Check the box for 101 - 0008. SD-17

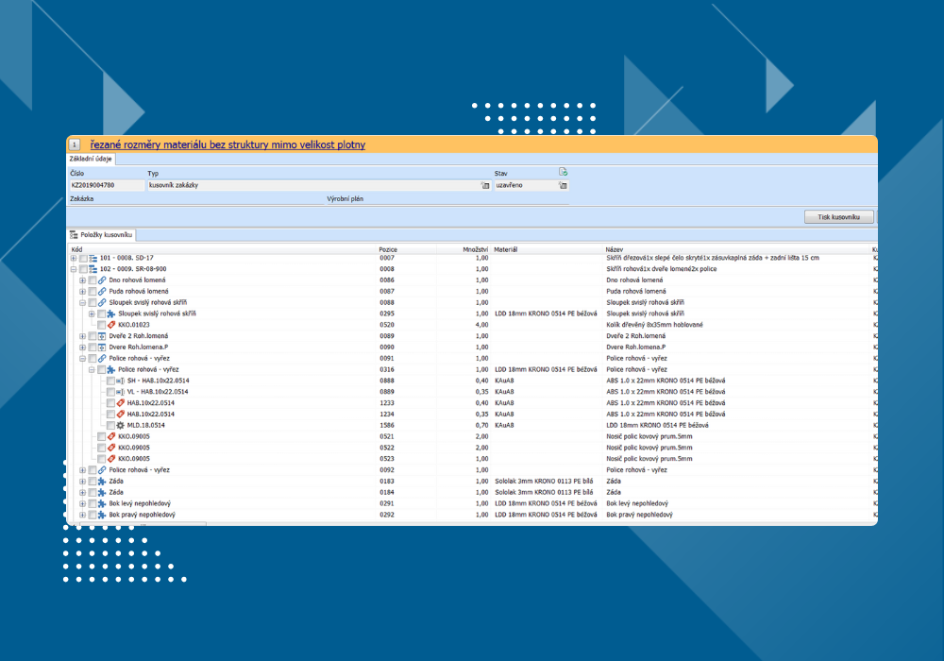[83, 258]
